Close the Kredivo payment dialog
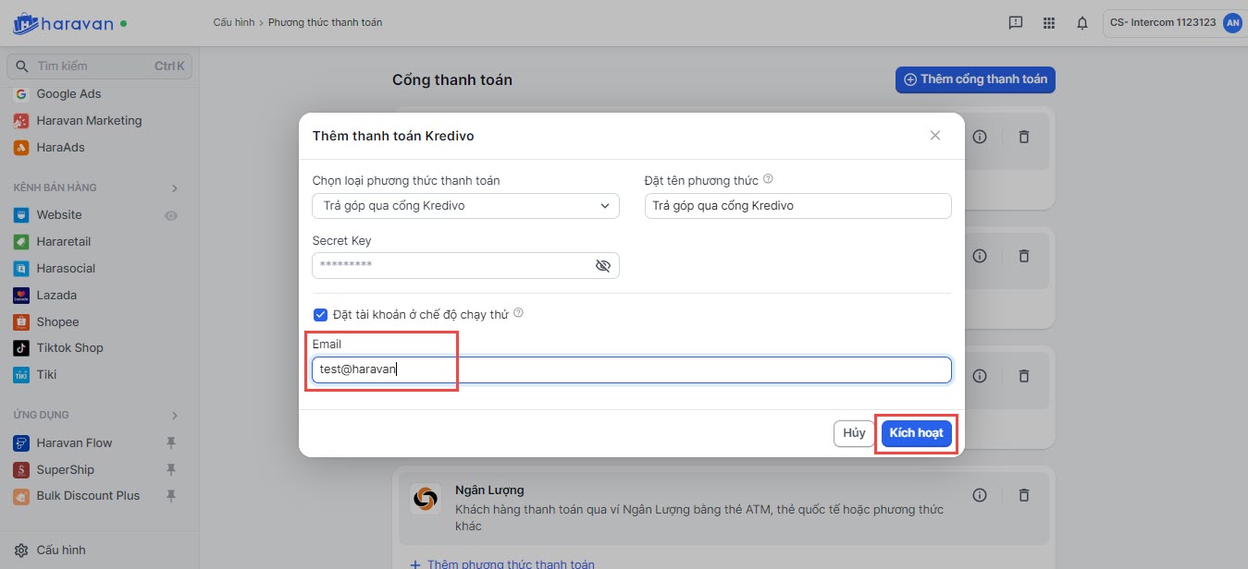The width and height of the screenshot is (1248, 569). [935, 136]
